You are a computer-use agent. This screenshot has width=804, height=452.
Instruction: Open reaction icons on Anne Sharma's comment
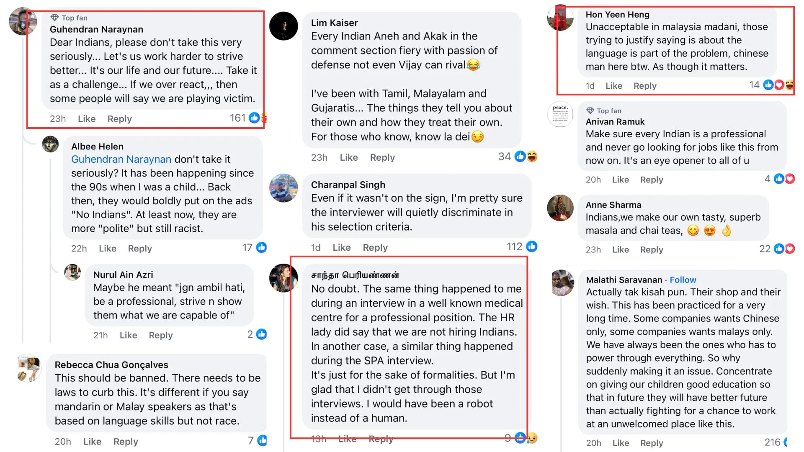coord(784,249)
